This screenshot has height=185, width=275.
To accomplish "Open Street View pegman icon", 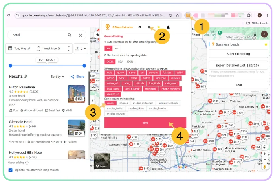I will click(x=264, y=167).
